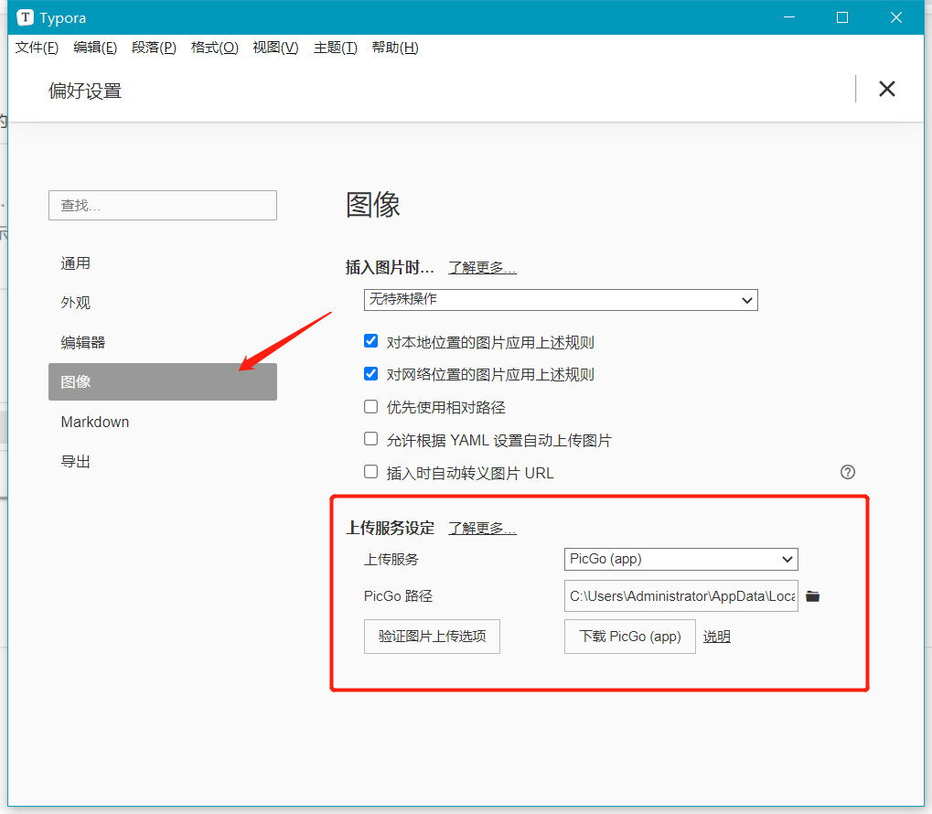Click 验证图片上传选项 button
The height and width of the screenshot is (814, 932).
432,637
